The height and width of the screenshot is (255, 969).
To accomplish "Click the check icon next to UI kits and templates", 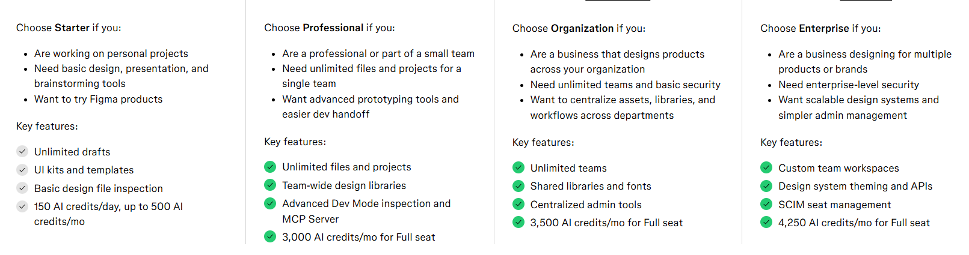I will coord(22,170).
